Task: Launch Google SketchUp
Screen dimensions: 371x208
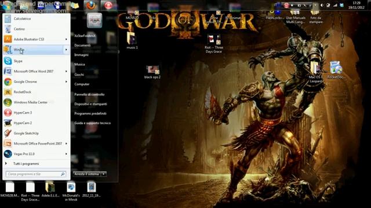Action: pyautogui.click(x=36, y=133)
